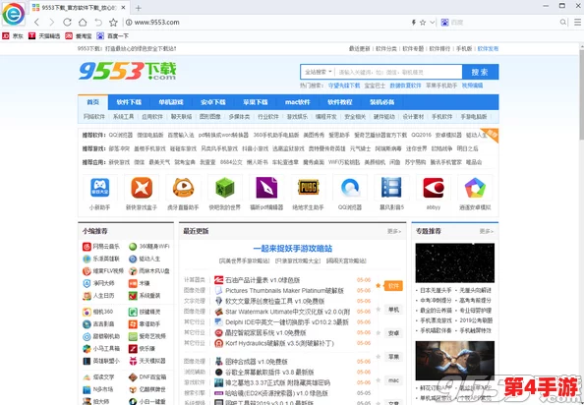Reload the page with the refresh icon
584x405 pixels.
[67, 23]
